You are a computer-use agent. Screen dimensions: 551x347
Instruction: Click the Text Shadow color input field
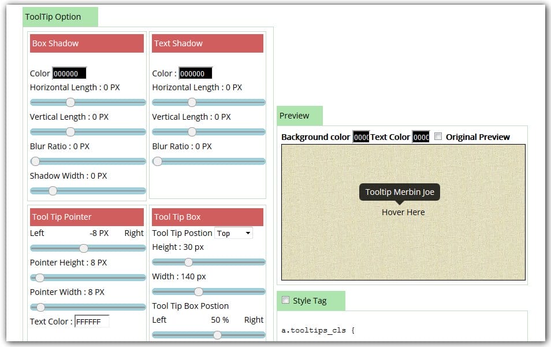click(196, 73)
